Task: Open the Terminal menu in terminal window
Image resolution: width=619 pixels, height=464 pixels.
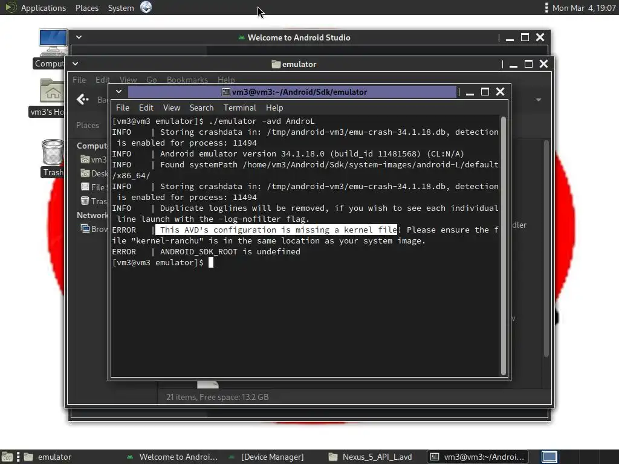Action: tap(239, 108)
